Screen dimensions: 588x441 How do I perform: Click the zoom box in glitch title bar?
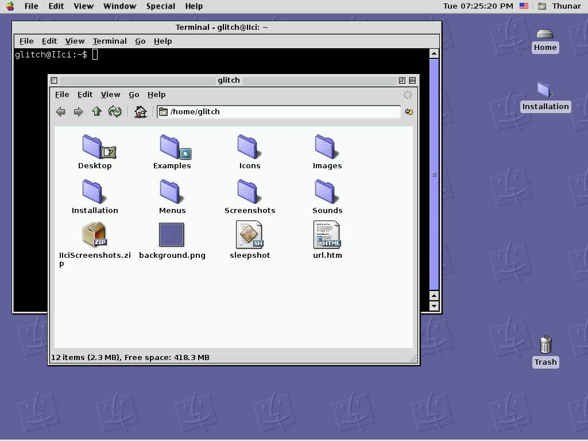(x=402, y=80)
